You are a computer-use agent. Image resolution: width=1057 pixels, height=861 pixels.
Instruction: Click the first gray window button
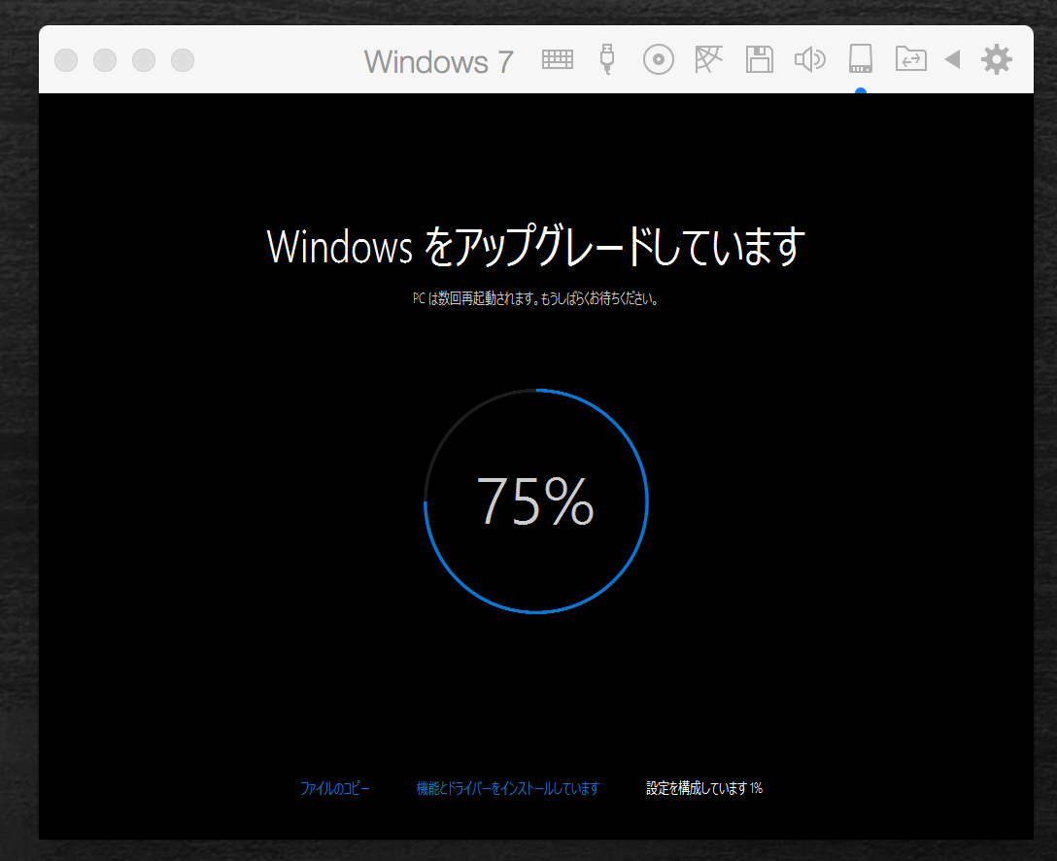point(66,60)
